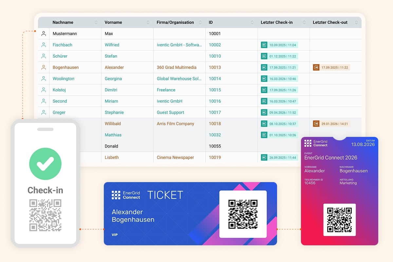Click first name 'Donald'

coord(111,146)
